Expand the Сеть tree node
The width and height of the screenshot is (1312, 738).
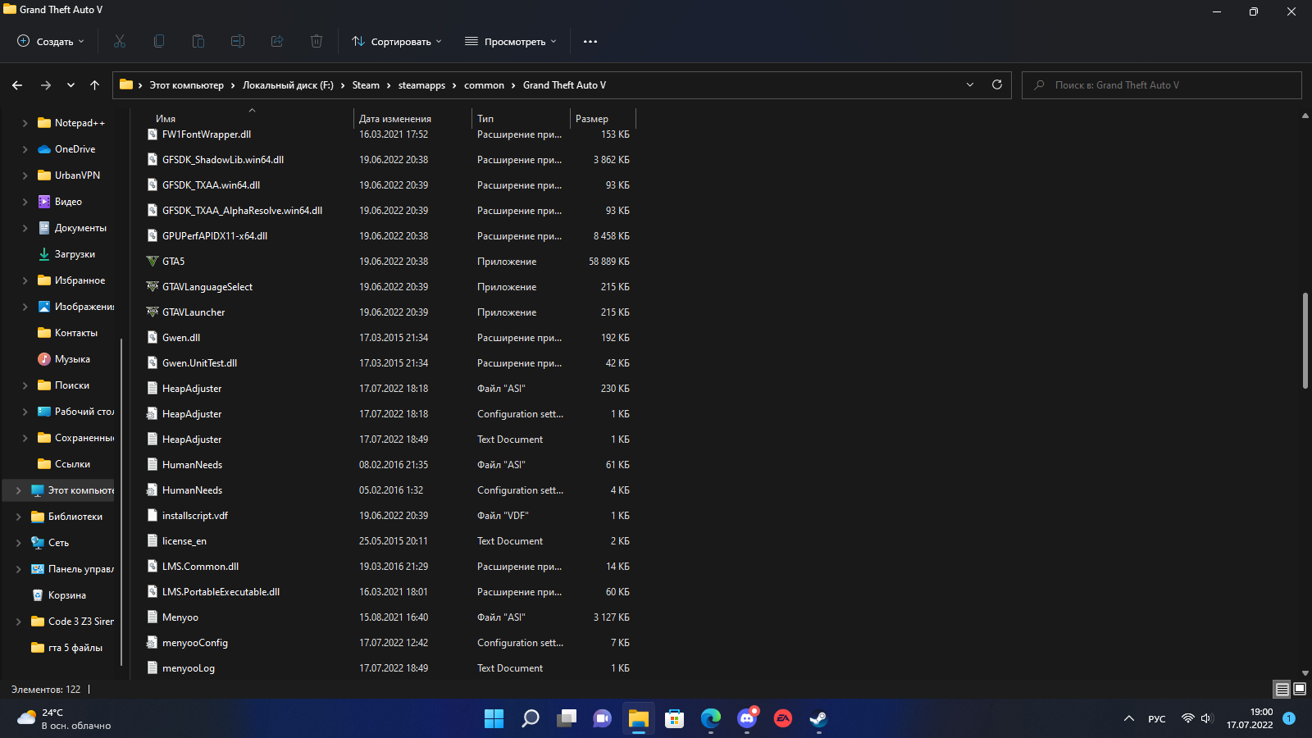[18, 543]
